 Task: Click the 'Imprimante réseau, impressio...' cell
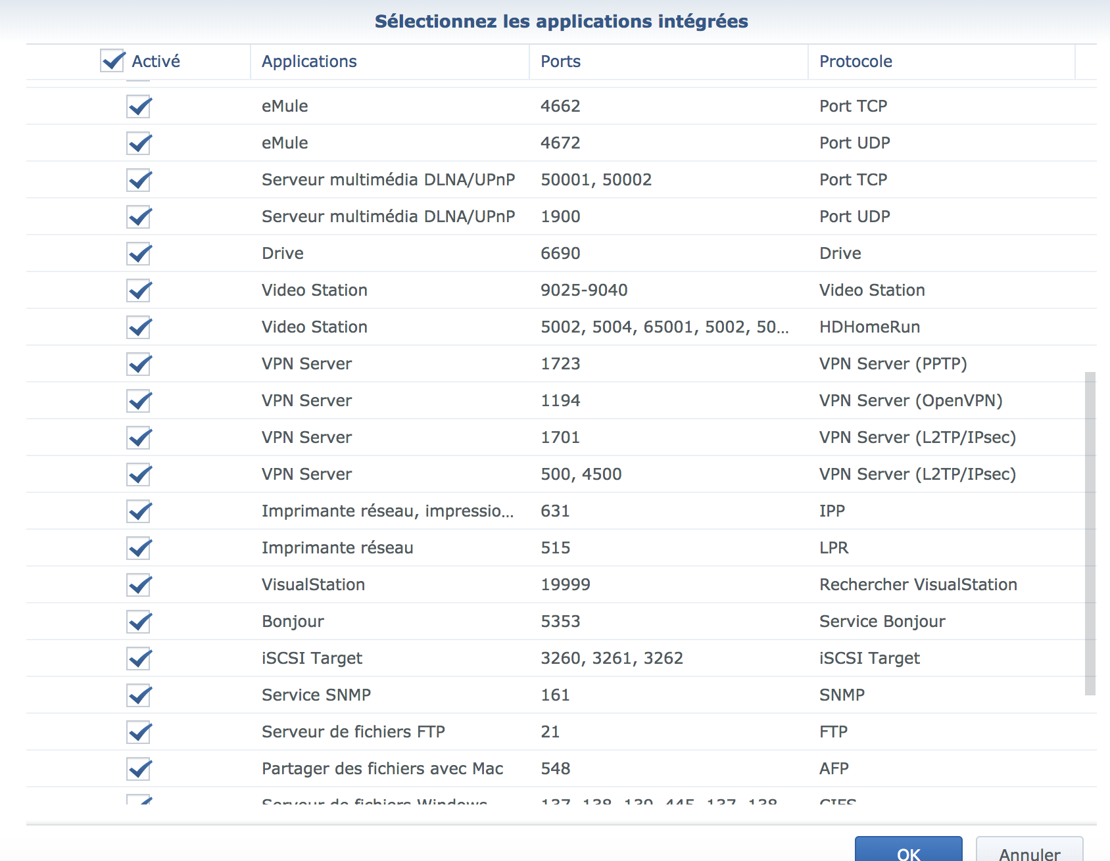(x=387, y=511)
